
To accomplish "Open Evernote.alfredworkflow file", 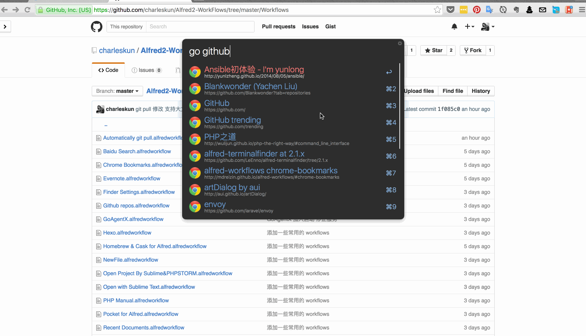I will pos(132,179).
